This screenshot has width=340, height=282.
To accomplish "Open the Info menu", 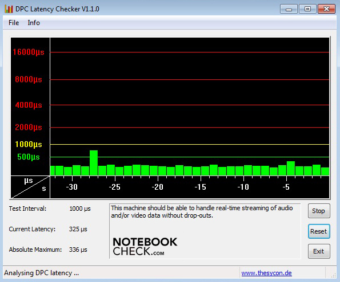I will coord(34,23).
